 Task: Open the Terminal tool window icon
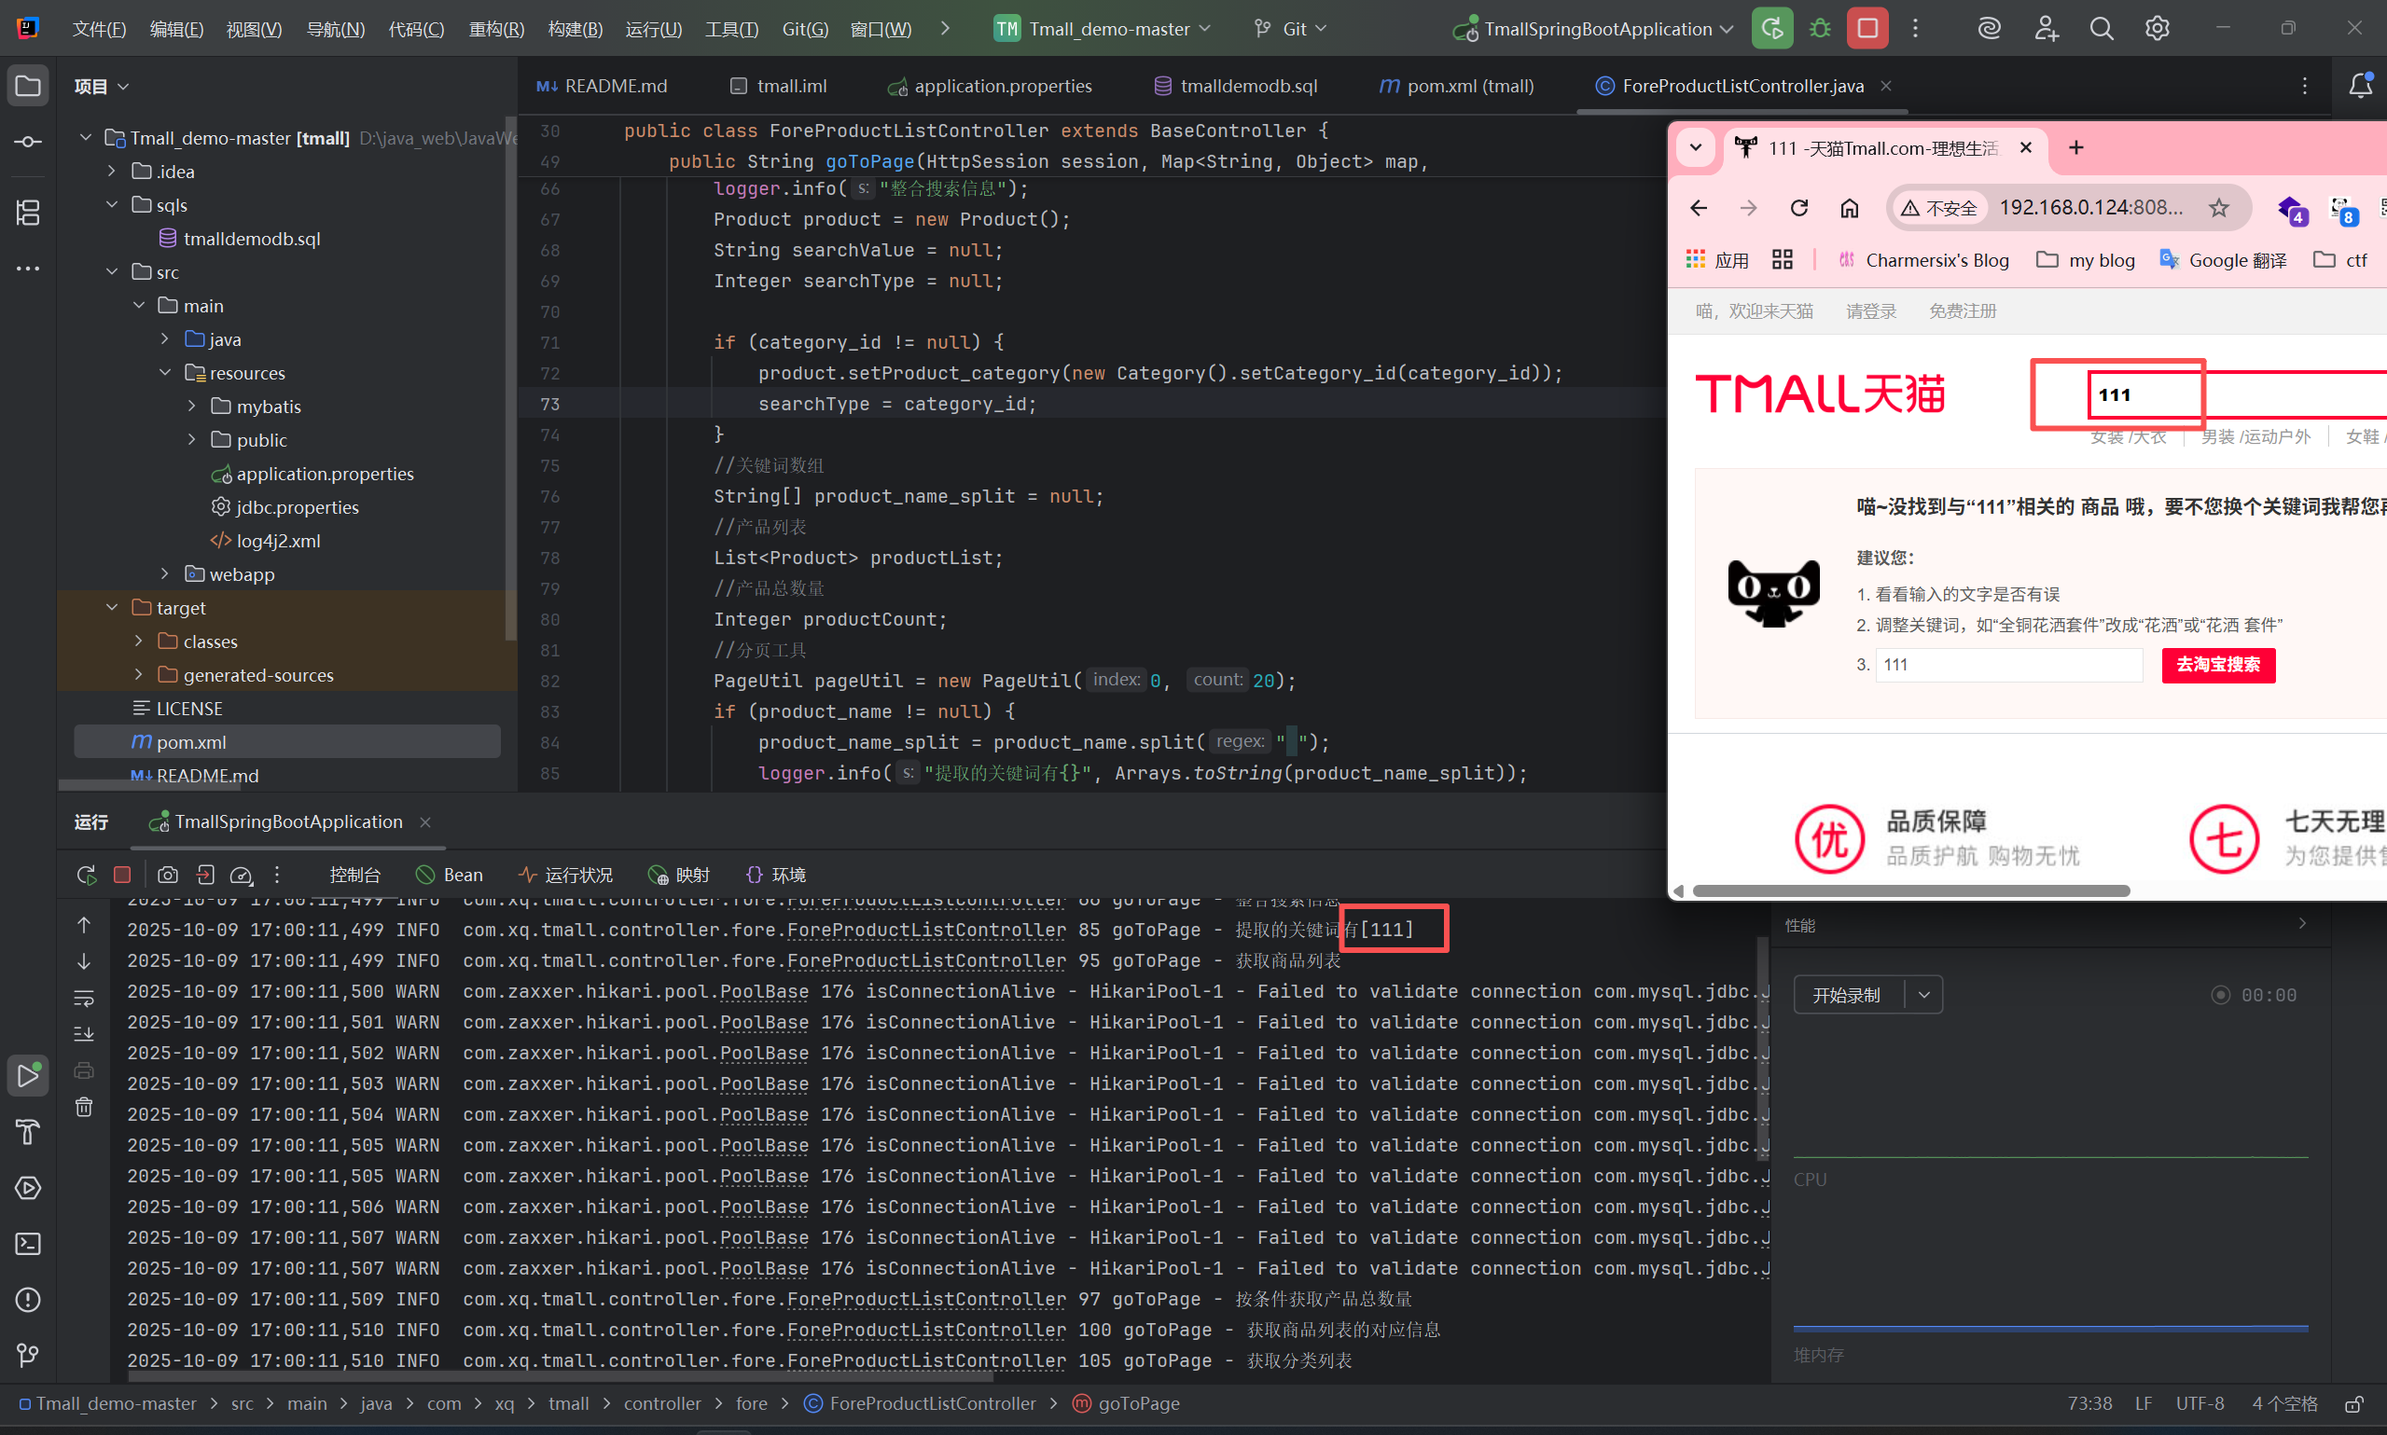28,1244
